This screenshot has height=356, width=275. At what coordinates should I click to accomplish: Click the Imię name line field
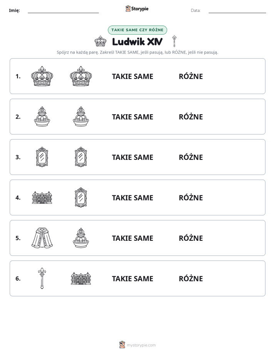63,10
